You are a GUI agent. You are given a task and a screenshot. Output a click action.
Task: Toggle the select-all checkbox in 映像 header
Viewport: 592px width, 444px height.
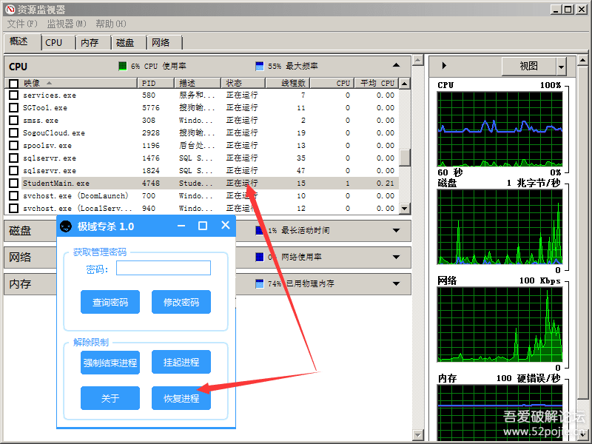point(13,83)
